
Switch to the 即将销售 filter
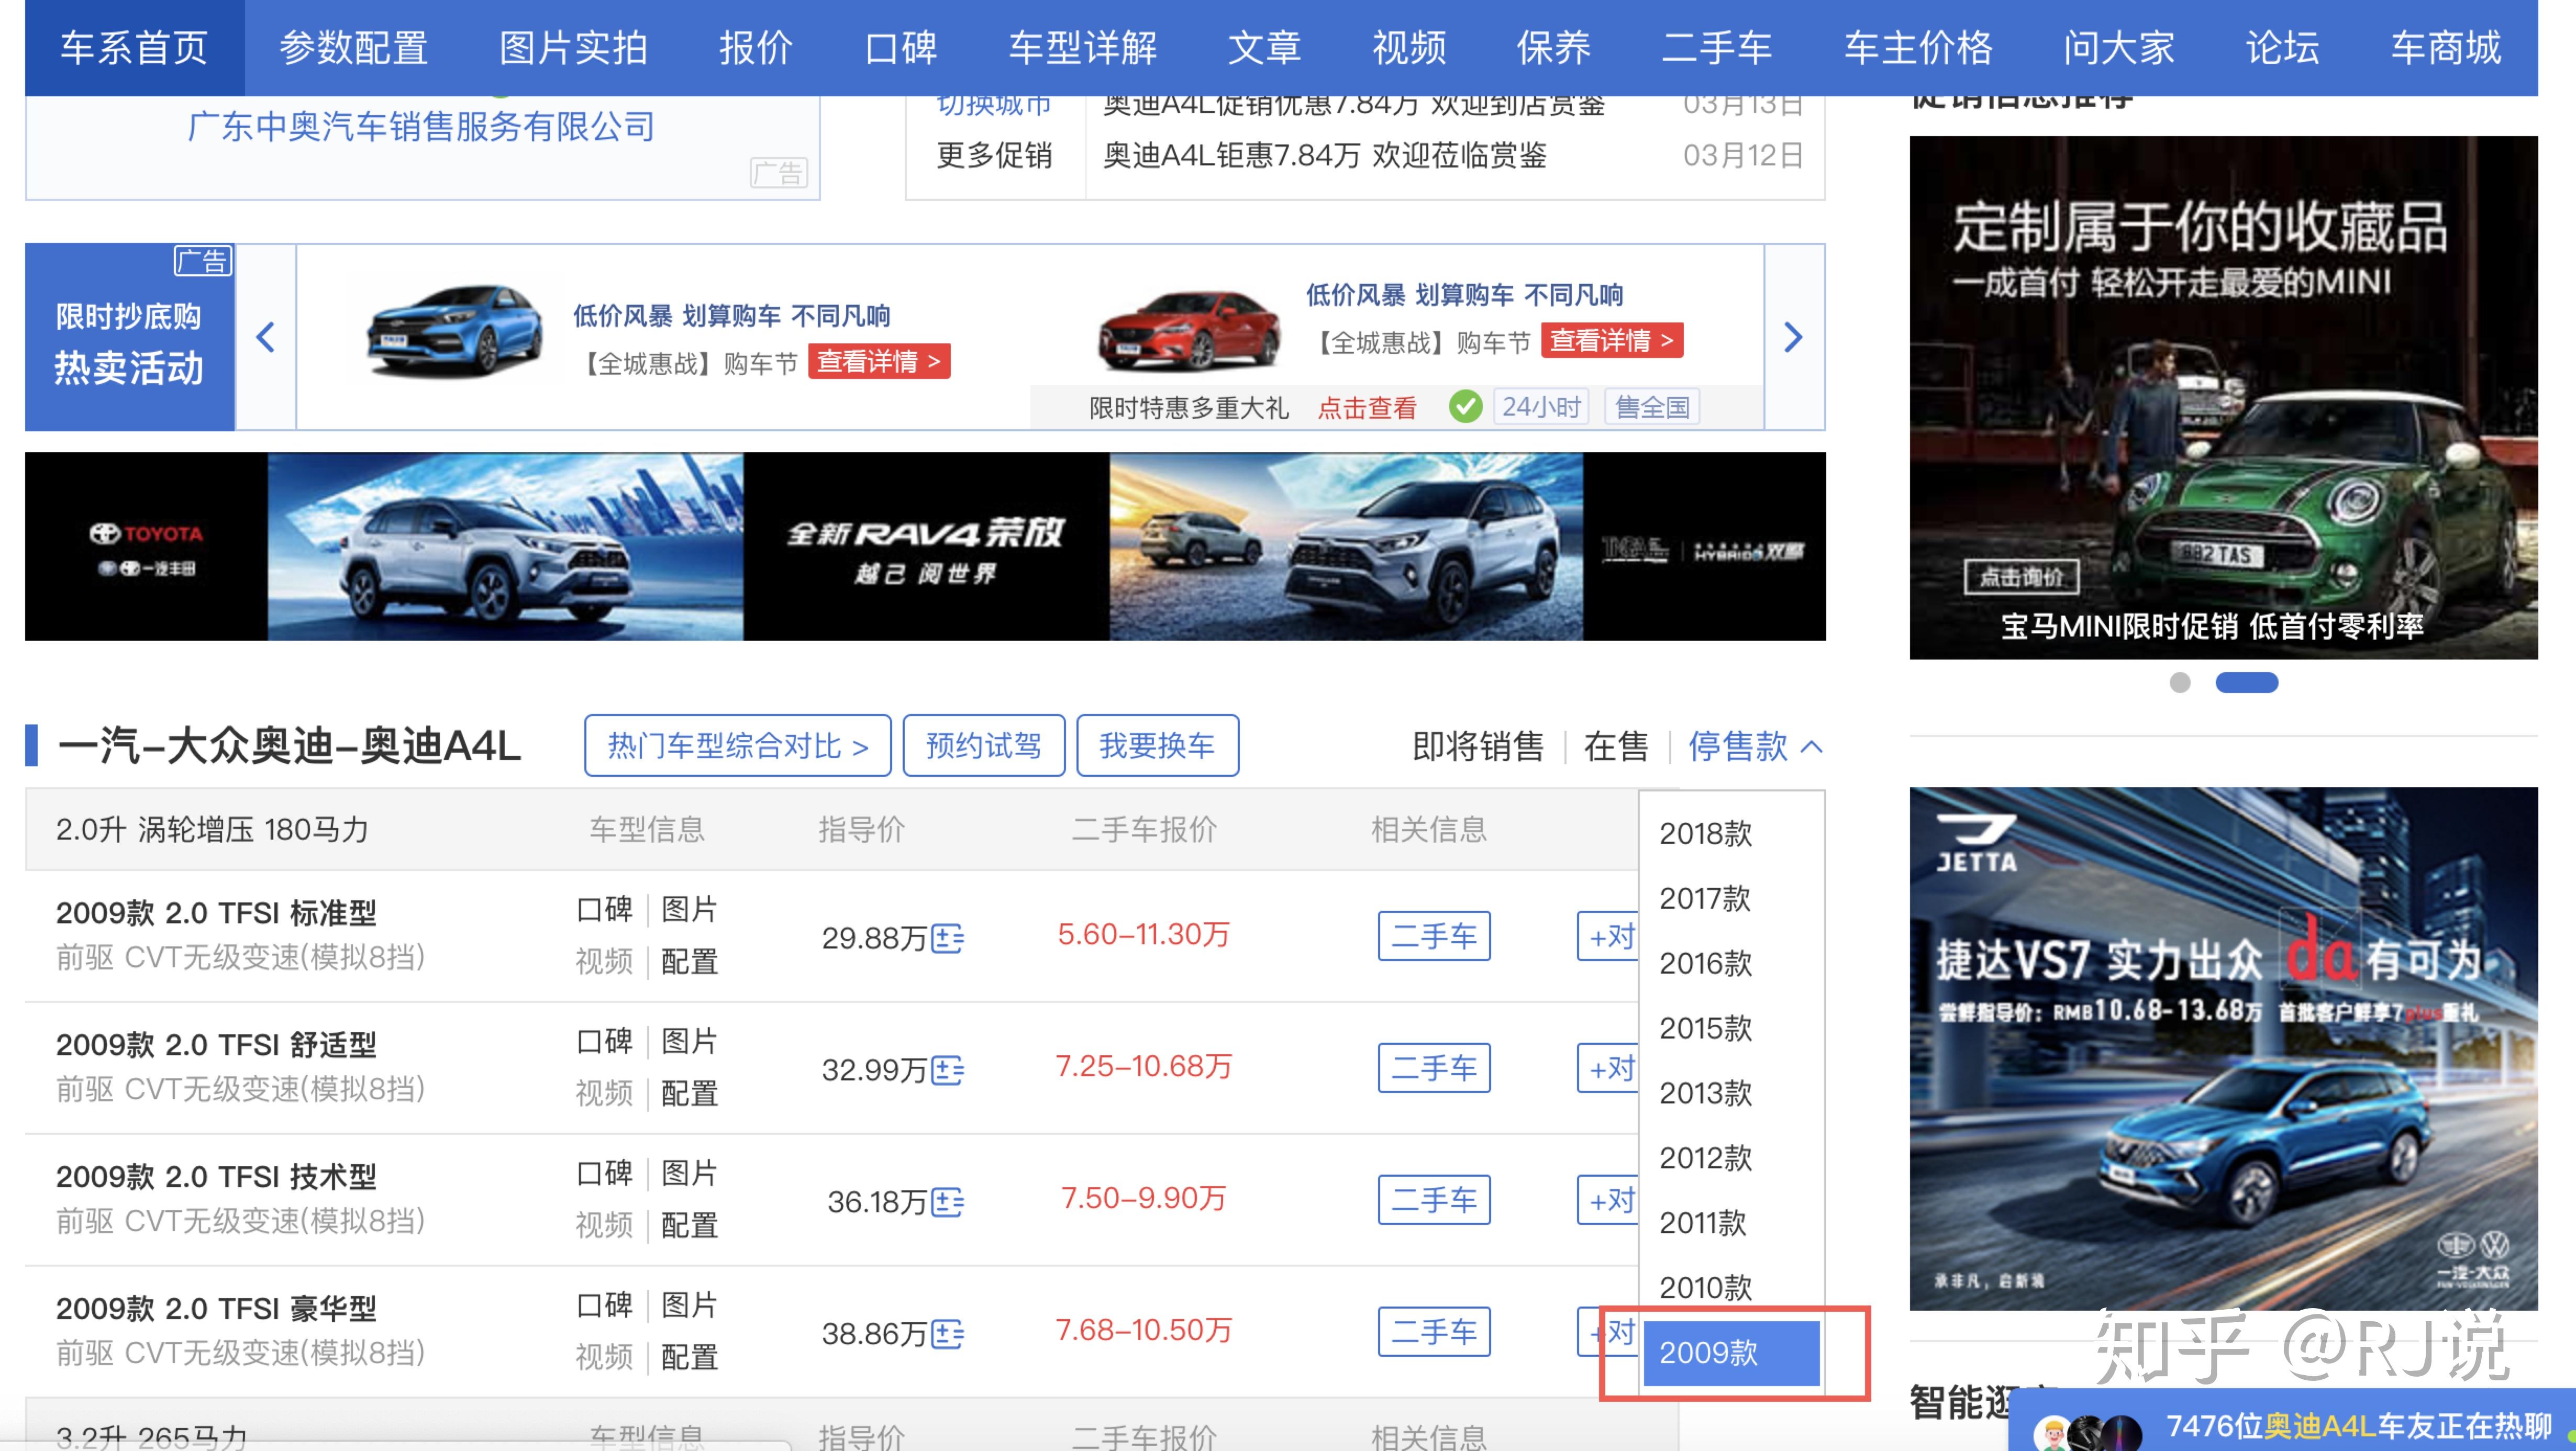(1478, 746)
